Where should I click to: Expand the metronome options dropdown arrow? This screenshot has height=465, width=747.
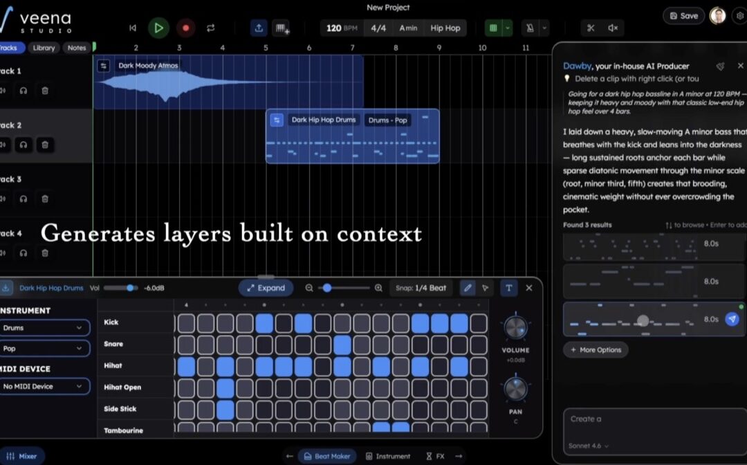point(544,28)
